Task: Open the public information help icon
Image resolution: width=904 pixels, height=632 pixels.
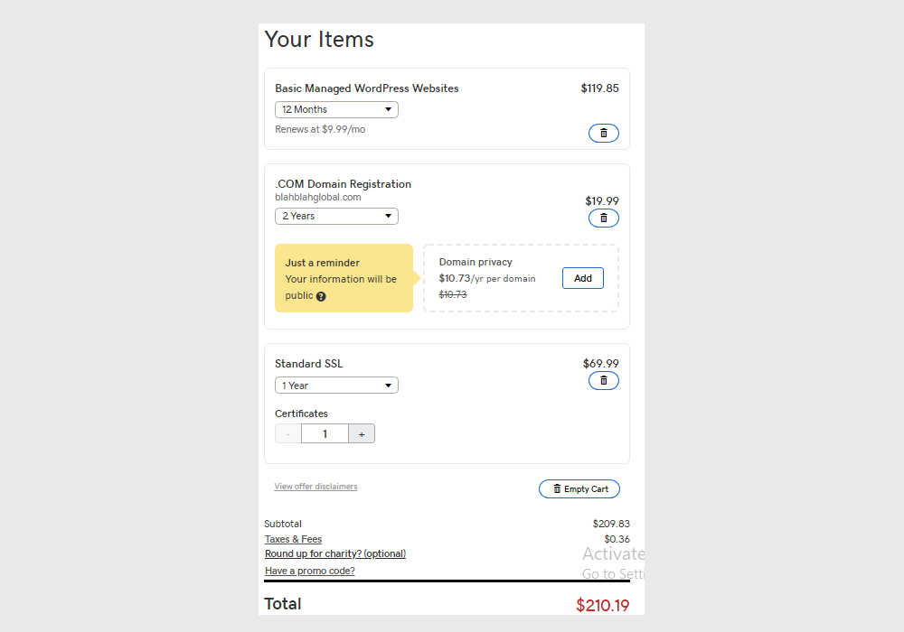Action: click(321, 296)
